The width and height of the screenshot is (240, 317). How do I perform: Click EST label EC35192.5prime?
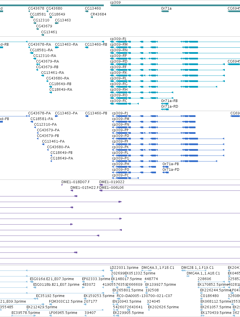pos(50,296)
